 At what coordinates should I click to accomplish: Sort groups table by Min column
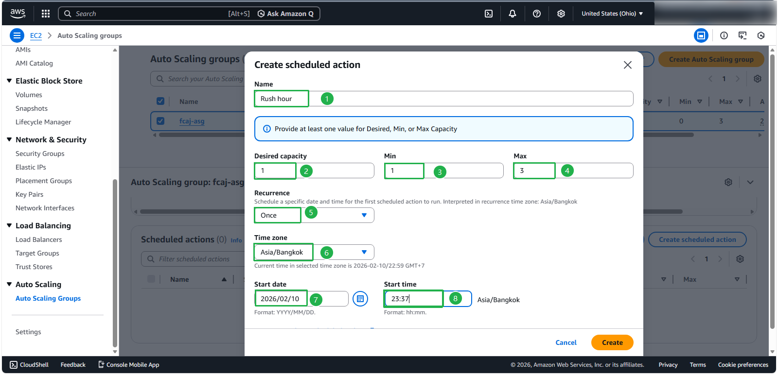700,102
